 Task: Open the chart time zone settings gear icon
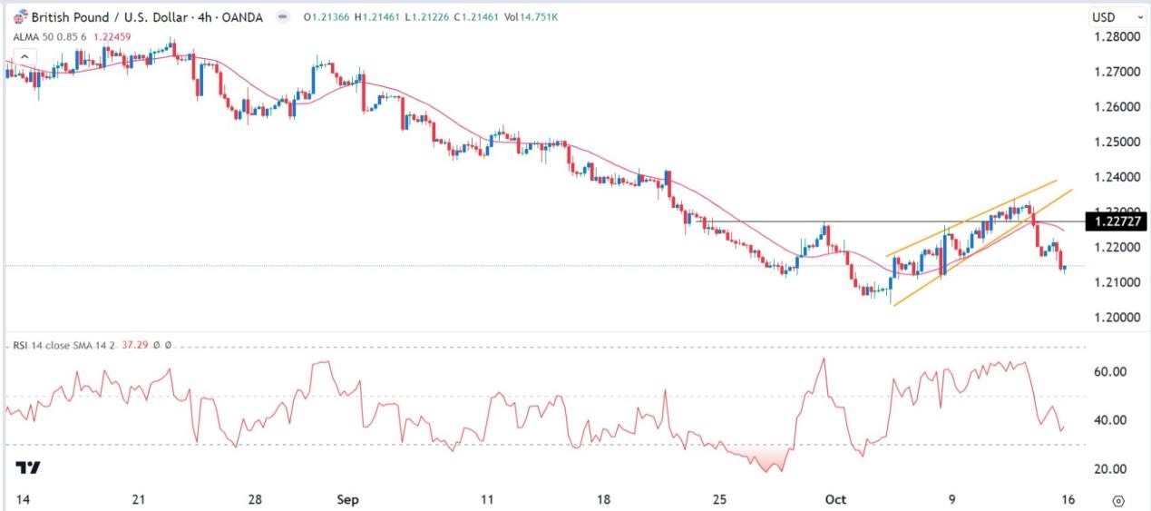[x=1117, y=500]
